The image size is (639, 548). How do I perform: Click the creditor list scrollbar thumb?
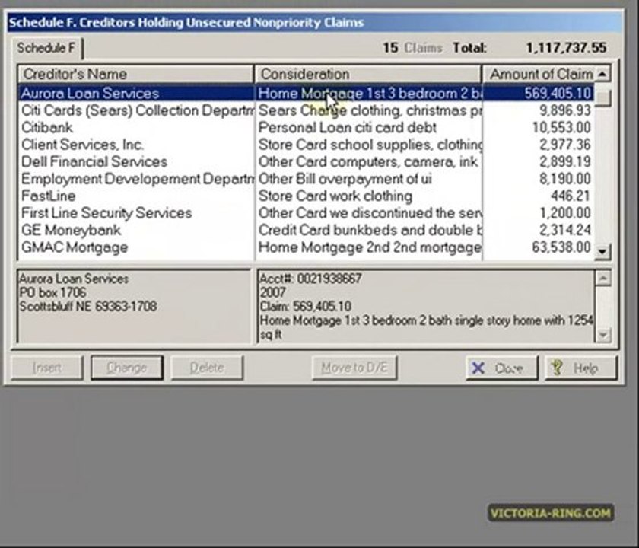(603, 97)
